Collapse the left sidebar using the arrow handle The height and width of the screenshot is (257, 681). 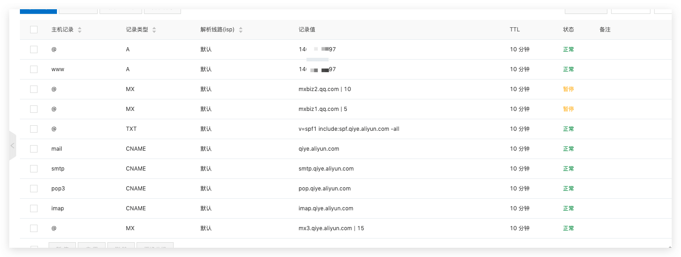pyautogui.click(x=12, y=146)
